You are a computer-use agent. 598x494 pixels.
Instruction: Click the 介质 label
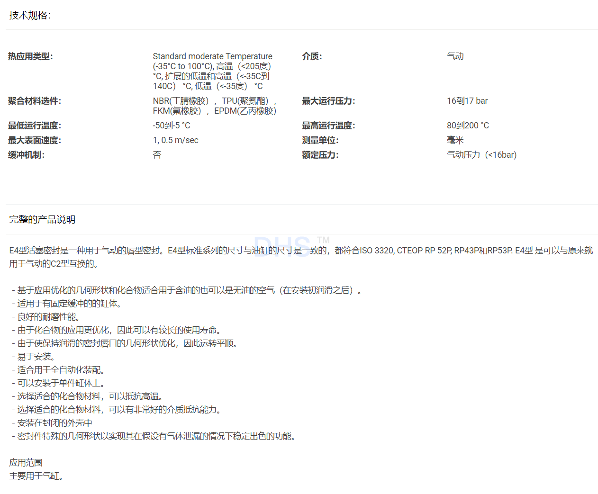[312, 56]
